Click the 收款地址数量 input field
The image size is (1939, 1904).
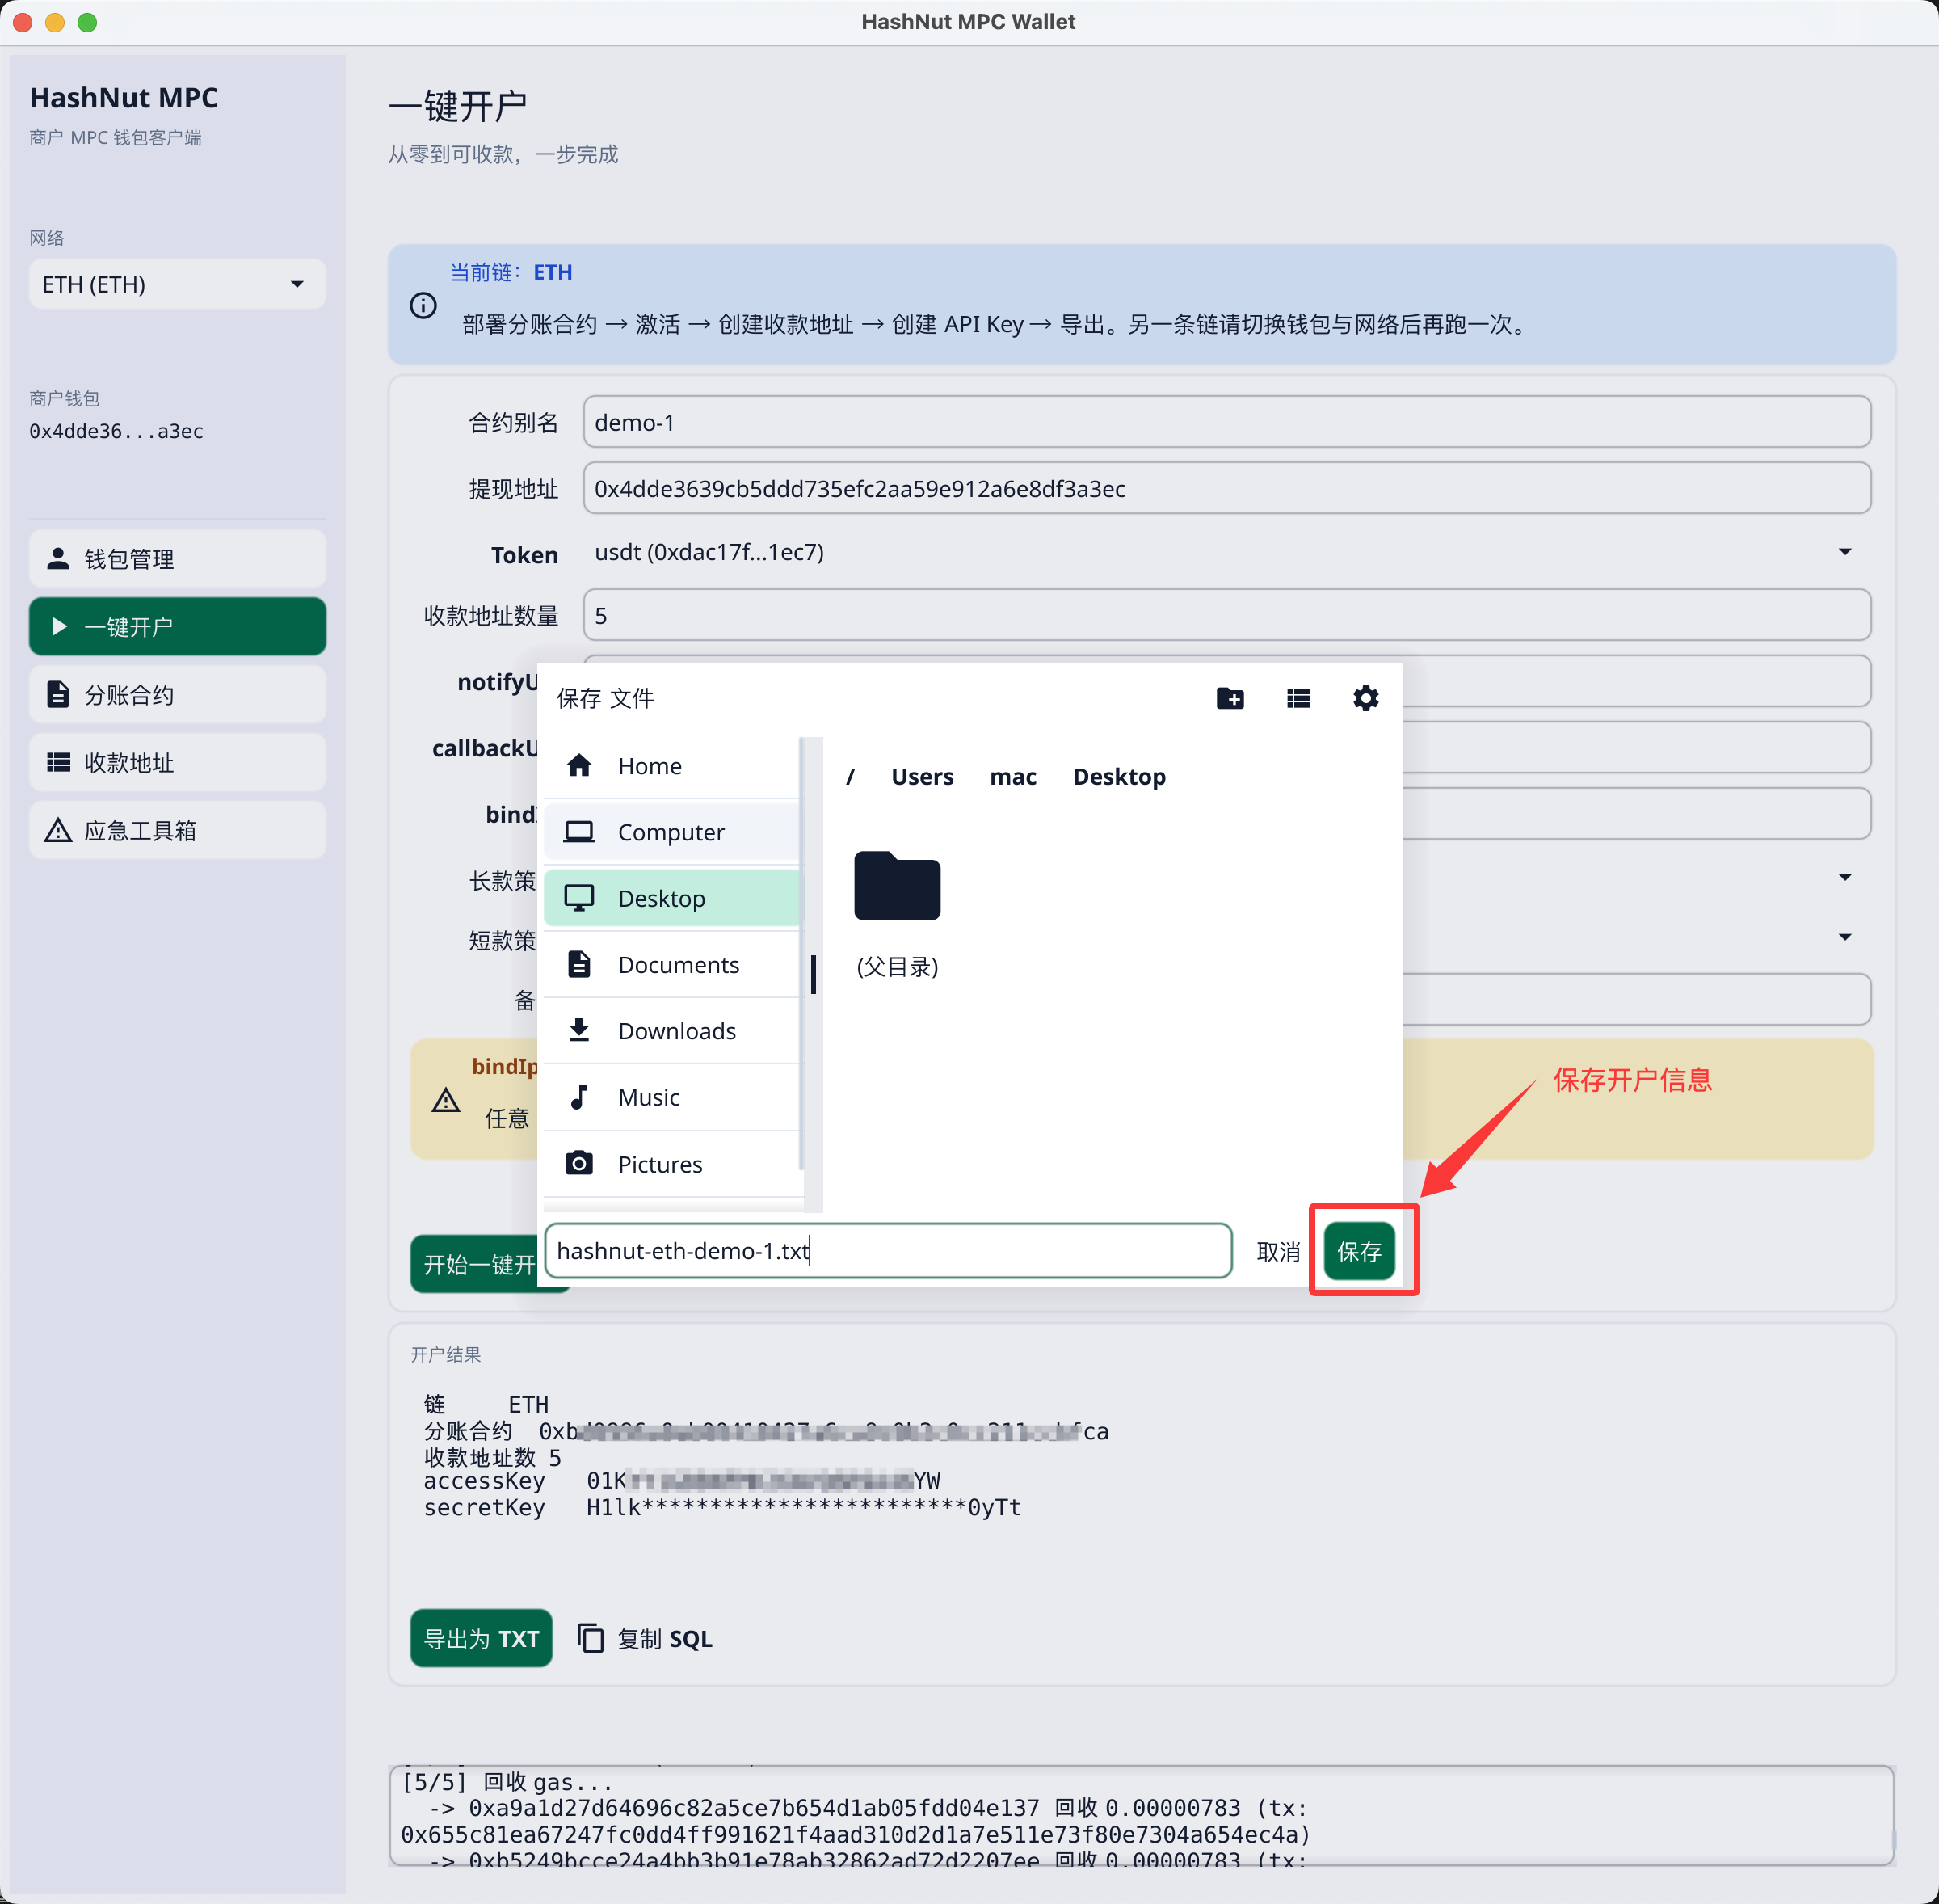pos(1226,615)
